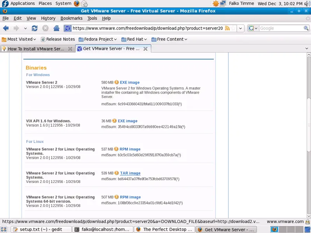Screen dimensions: 311x233
Task: Click the download icon beside TAR image
Action: point(117,173)
